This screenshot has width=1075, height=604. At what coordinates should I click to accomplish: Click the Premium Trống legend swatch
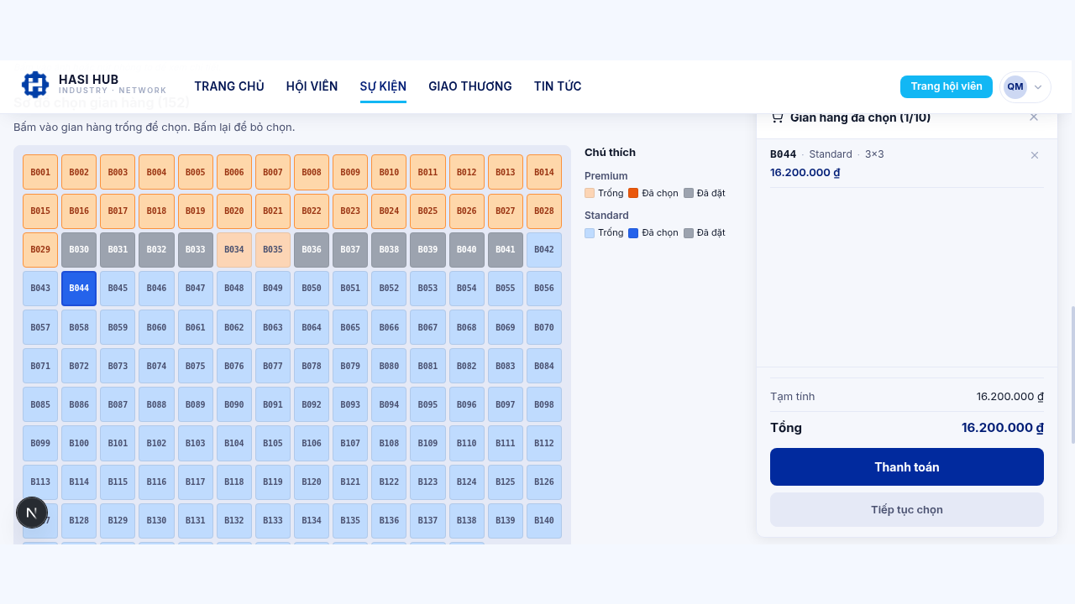[x=590, y=193]
